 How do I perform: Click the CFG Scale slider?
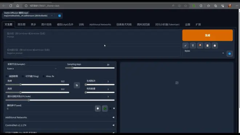click(x=60, y=100)
